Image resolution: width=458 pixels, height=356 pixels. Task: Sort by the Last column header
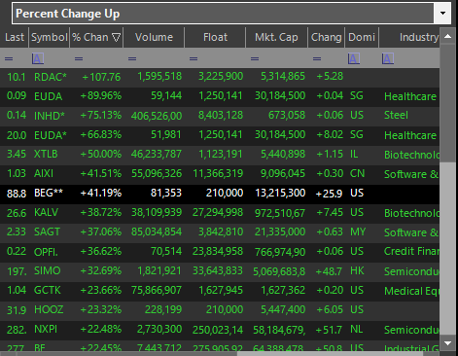15,37
